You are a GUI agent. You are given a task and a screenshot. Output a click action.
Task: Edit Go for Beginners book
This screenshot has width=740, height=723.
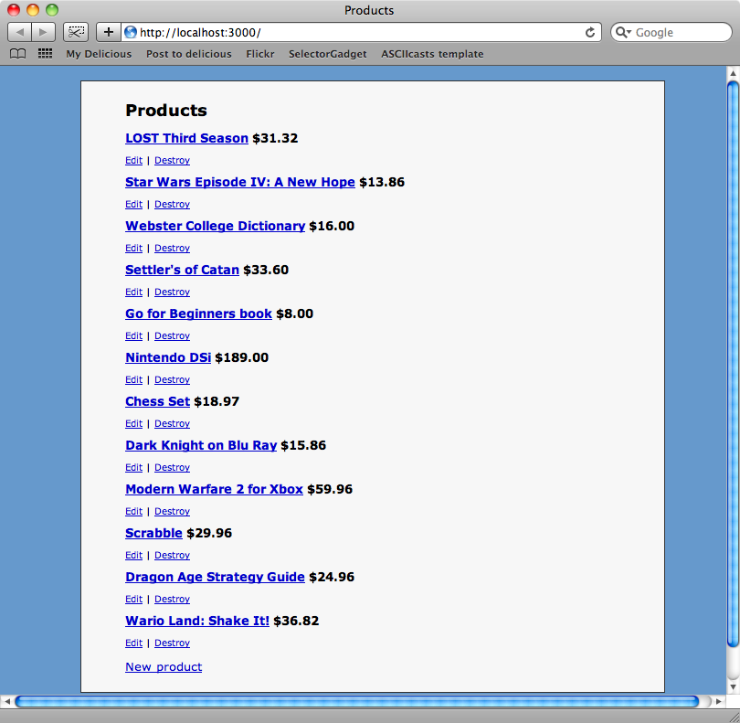coord(133,335)
